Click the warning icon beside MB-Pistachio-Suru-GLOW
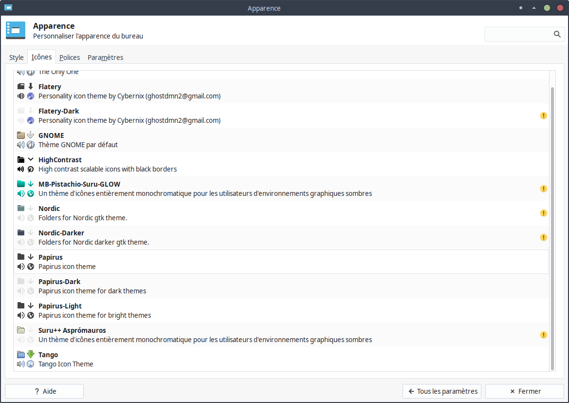Screen dimensions: 569x403 544,189
